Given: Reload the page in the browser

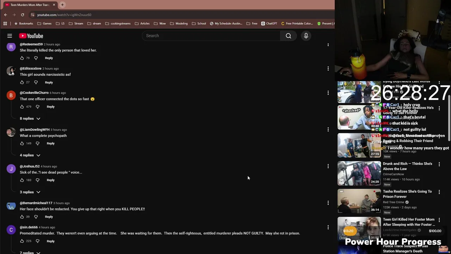Looking at the screenshot, I should click(23, 15).
